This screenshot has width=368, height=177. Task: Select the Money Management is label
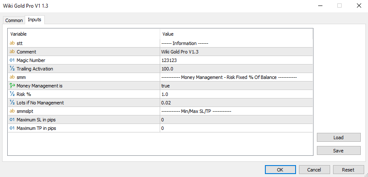(x=40, y=86)
